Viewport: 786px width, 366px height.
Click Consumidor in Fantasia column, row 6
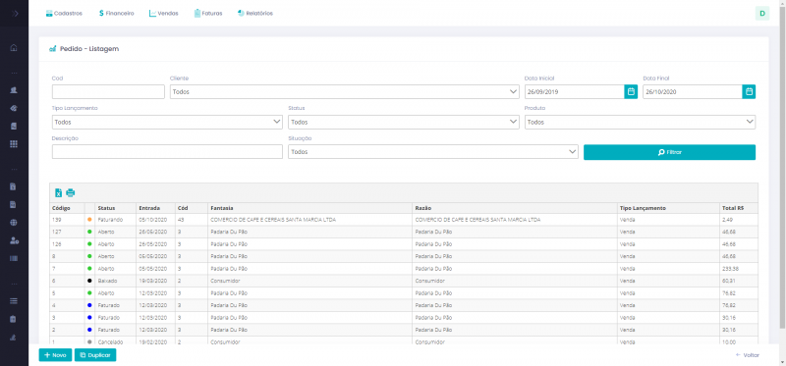225,281
